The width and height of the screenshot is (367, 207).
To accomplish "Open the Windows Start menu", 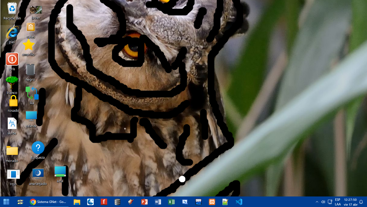I will click(x=6, y=202).
